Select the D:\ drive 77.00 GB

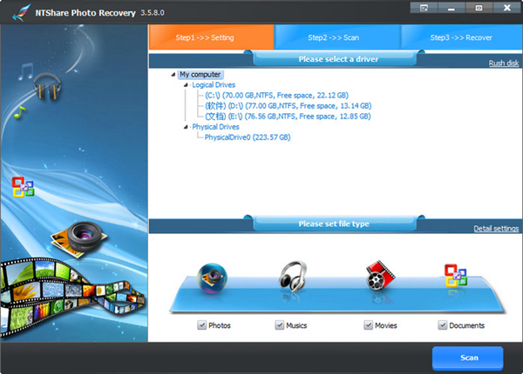(288, 106)
